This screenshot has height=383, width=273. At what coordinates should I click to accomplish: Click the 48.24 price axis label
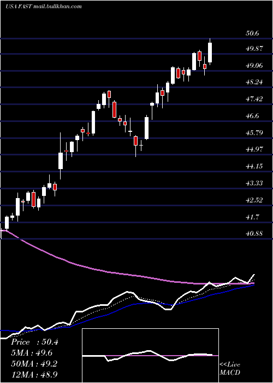[254, 82]
